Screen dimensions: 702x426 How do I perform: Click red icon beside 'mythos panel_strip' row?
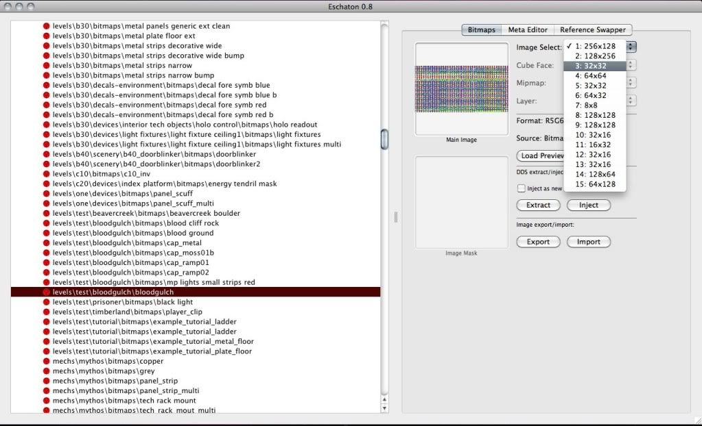click(46, 380)
